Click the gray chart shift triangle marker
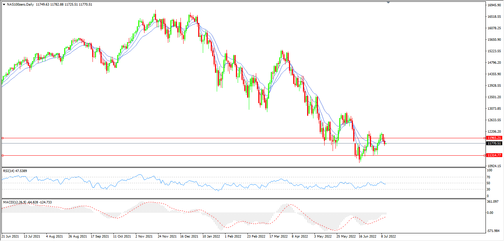Viewport: 504px width, 241px height. point(388,3)
